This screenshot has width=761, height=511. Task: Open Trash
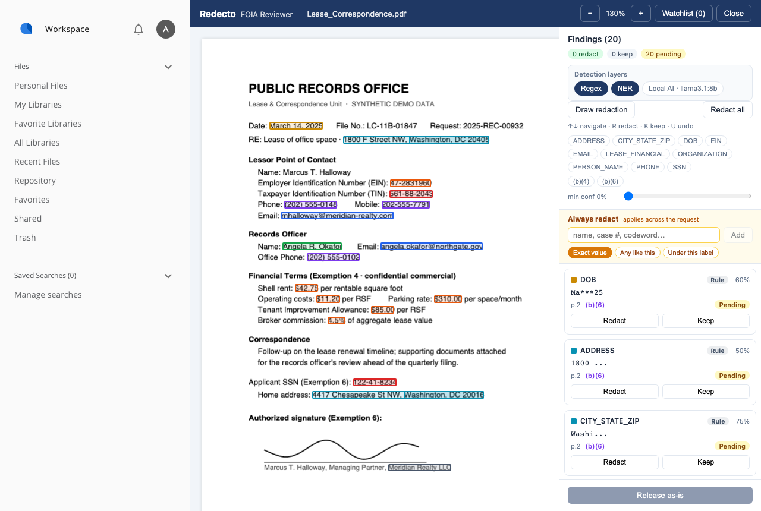pos(25,238)
